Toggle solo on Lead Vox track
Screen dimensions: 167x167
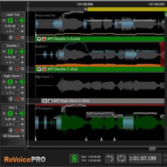click(x=10, y=20)
